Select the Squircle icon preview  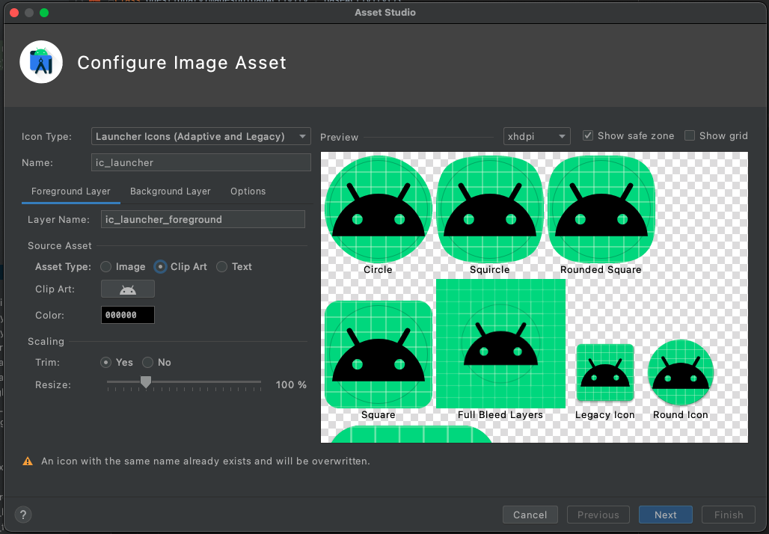pos(489,209)
